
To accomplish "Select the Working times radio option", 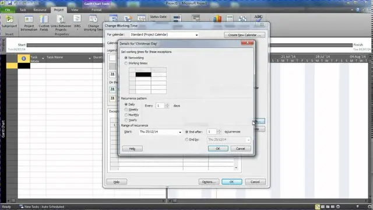I will point(126,63).
